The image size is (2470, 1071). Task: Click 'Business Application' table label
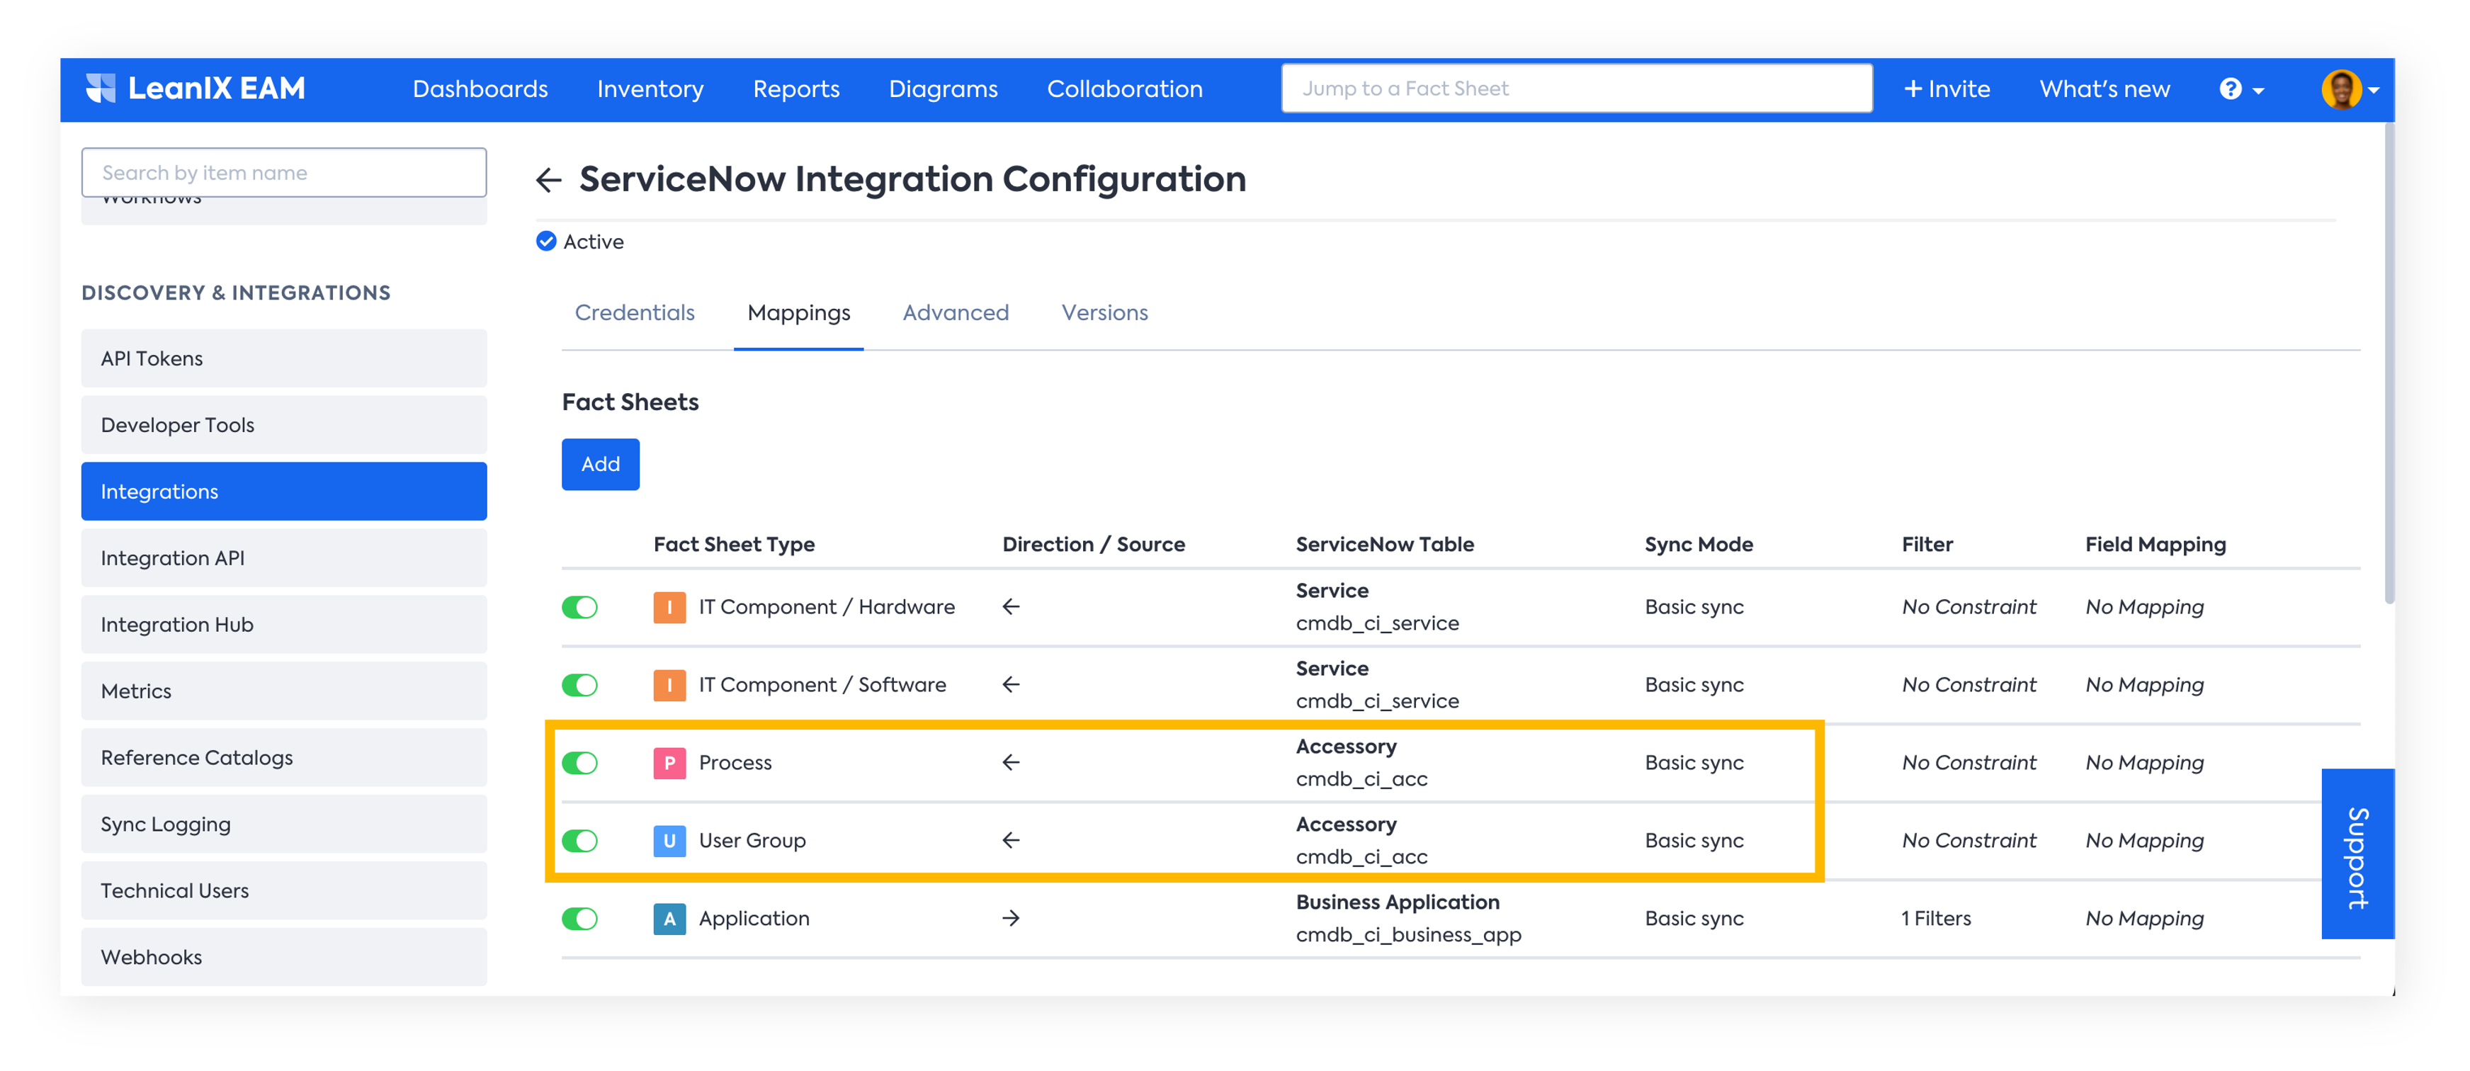pyautogui.click(x=1397, y=902)
